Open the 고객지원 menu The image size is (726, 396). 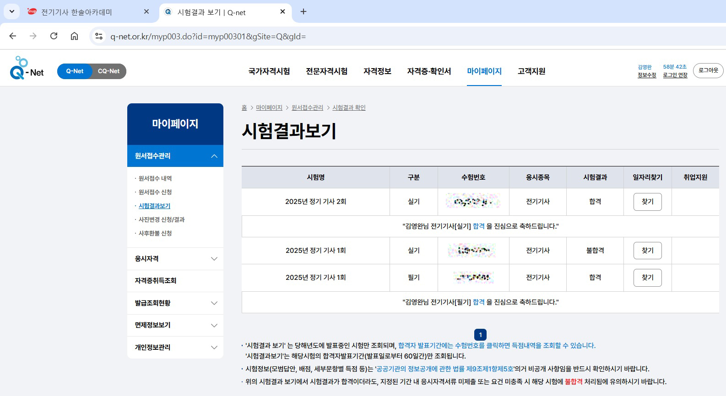coord(531,71)
